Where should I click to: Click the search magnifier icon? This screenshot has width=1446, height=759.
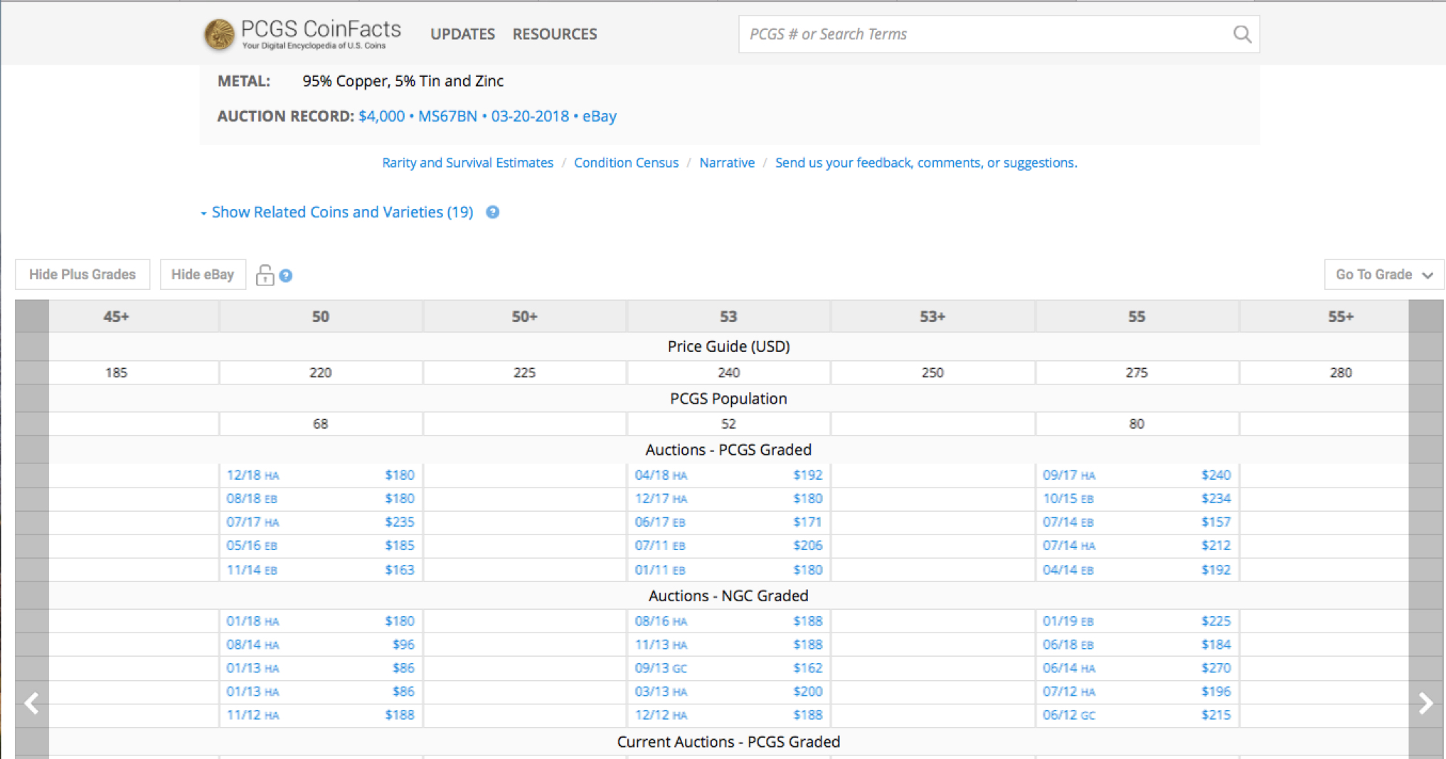(1242, 34)
